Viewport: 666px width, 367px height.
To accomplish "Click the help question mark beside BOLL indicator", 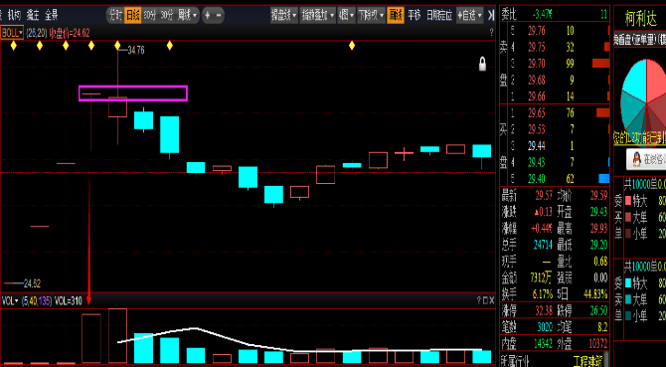I will pos(491,32).
